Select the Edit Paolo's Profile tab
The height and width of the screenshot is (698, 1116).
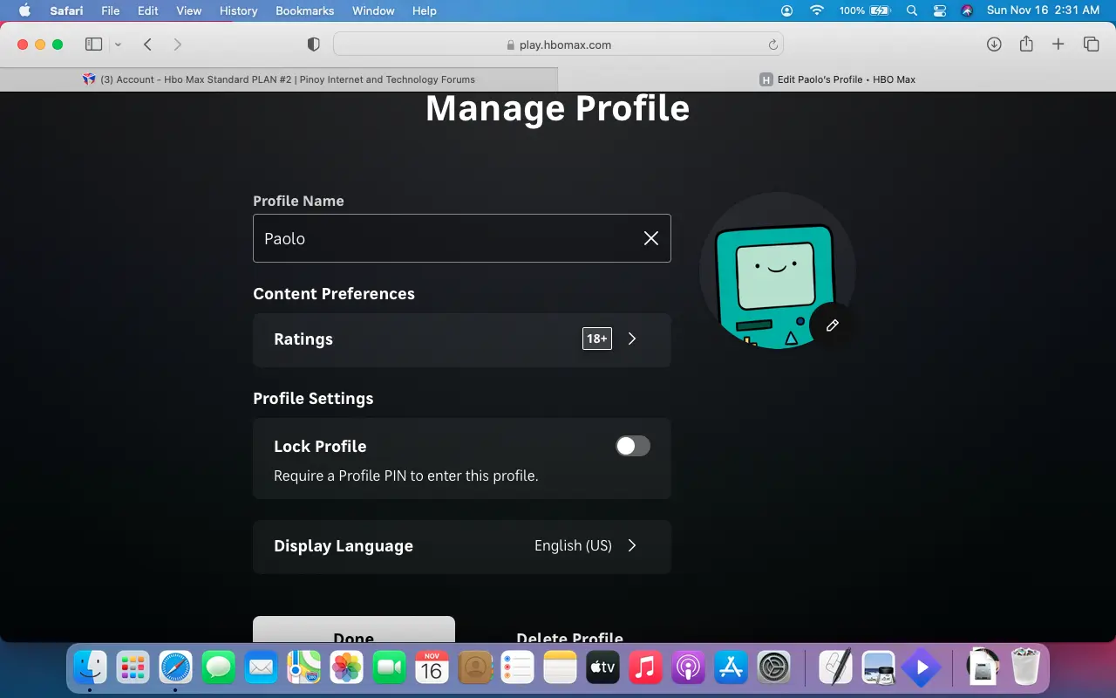pyautogui.click(x=837, y=79)
